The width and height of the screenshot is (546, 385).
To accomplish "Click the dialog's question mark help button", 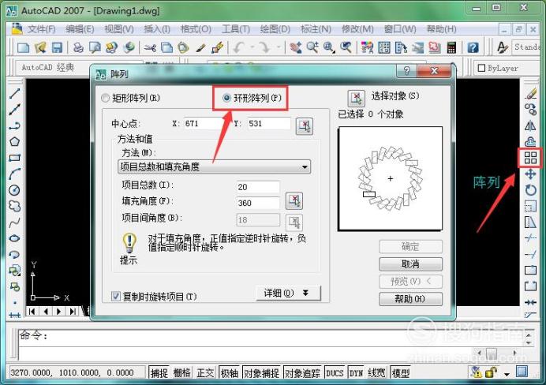I will coord(406,71).
